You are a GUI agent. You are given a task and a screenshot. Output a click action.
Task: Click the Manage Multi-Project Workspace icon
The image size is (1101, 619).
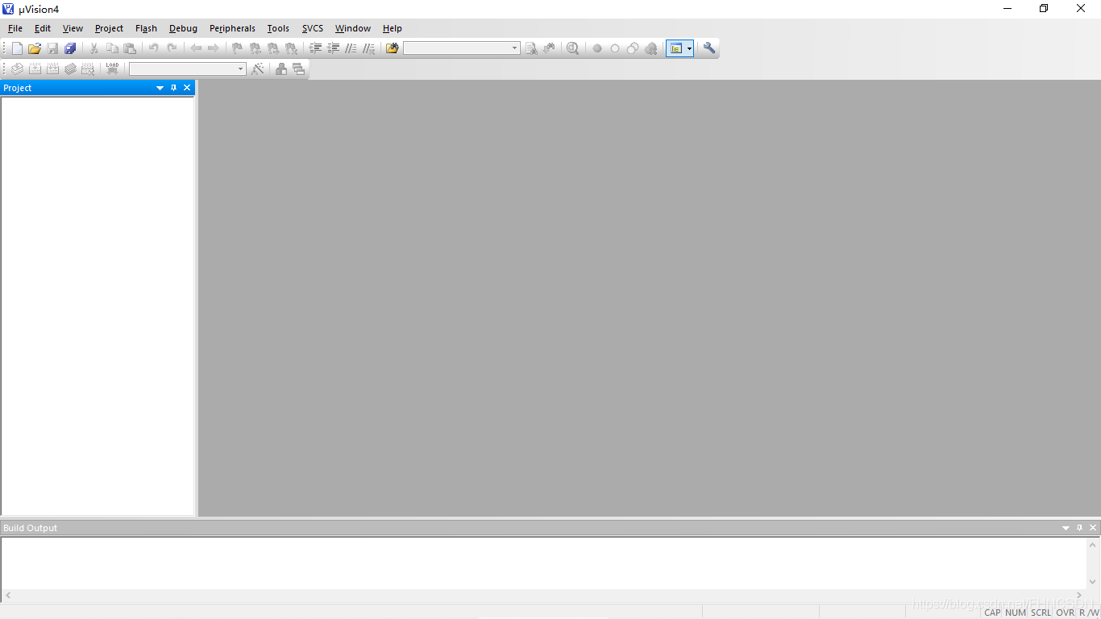coord(299,69)
